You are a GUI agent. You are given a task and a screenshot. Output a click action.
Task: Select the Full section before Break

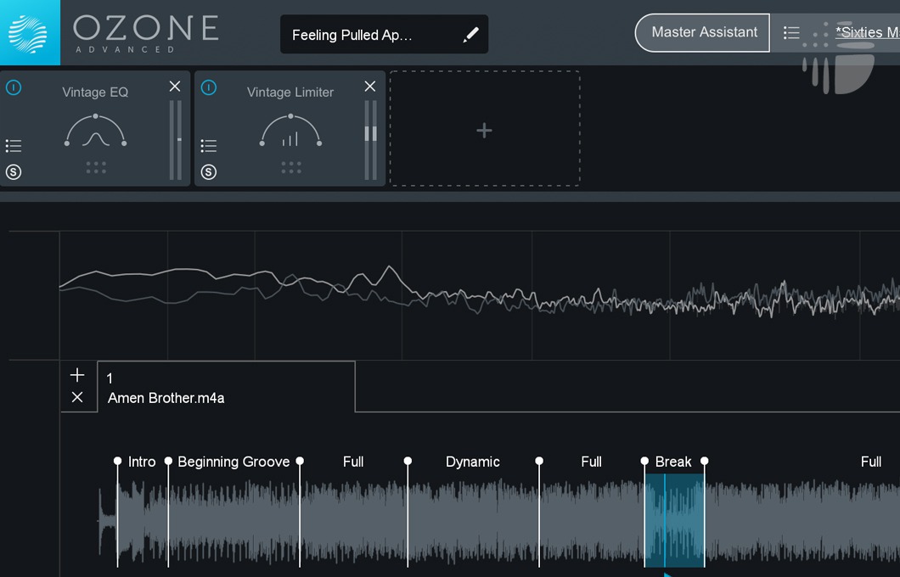click(591, 462)
